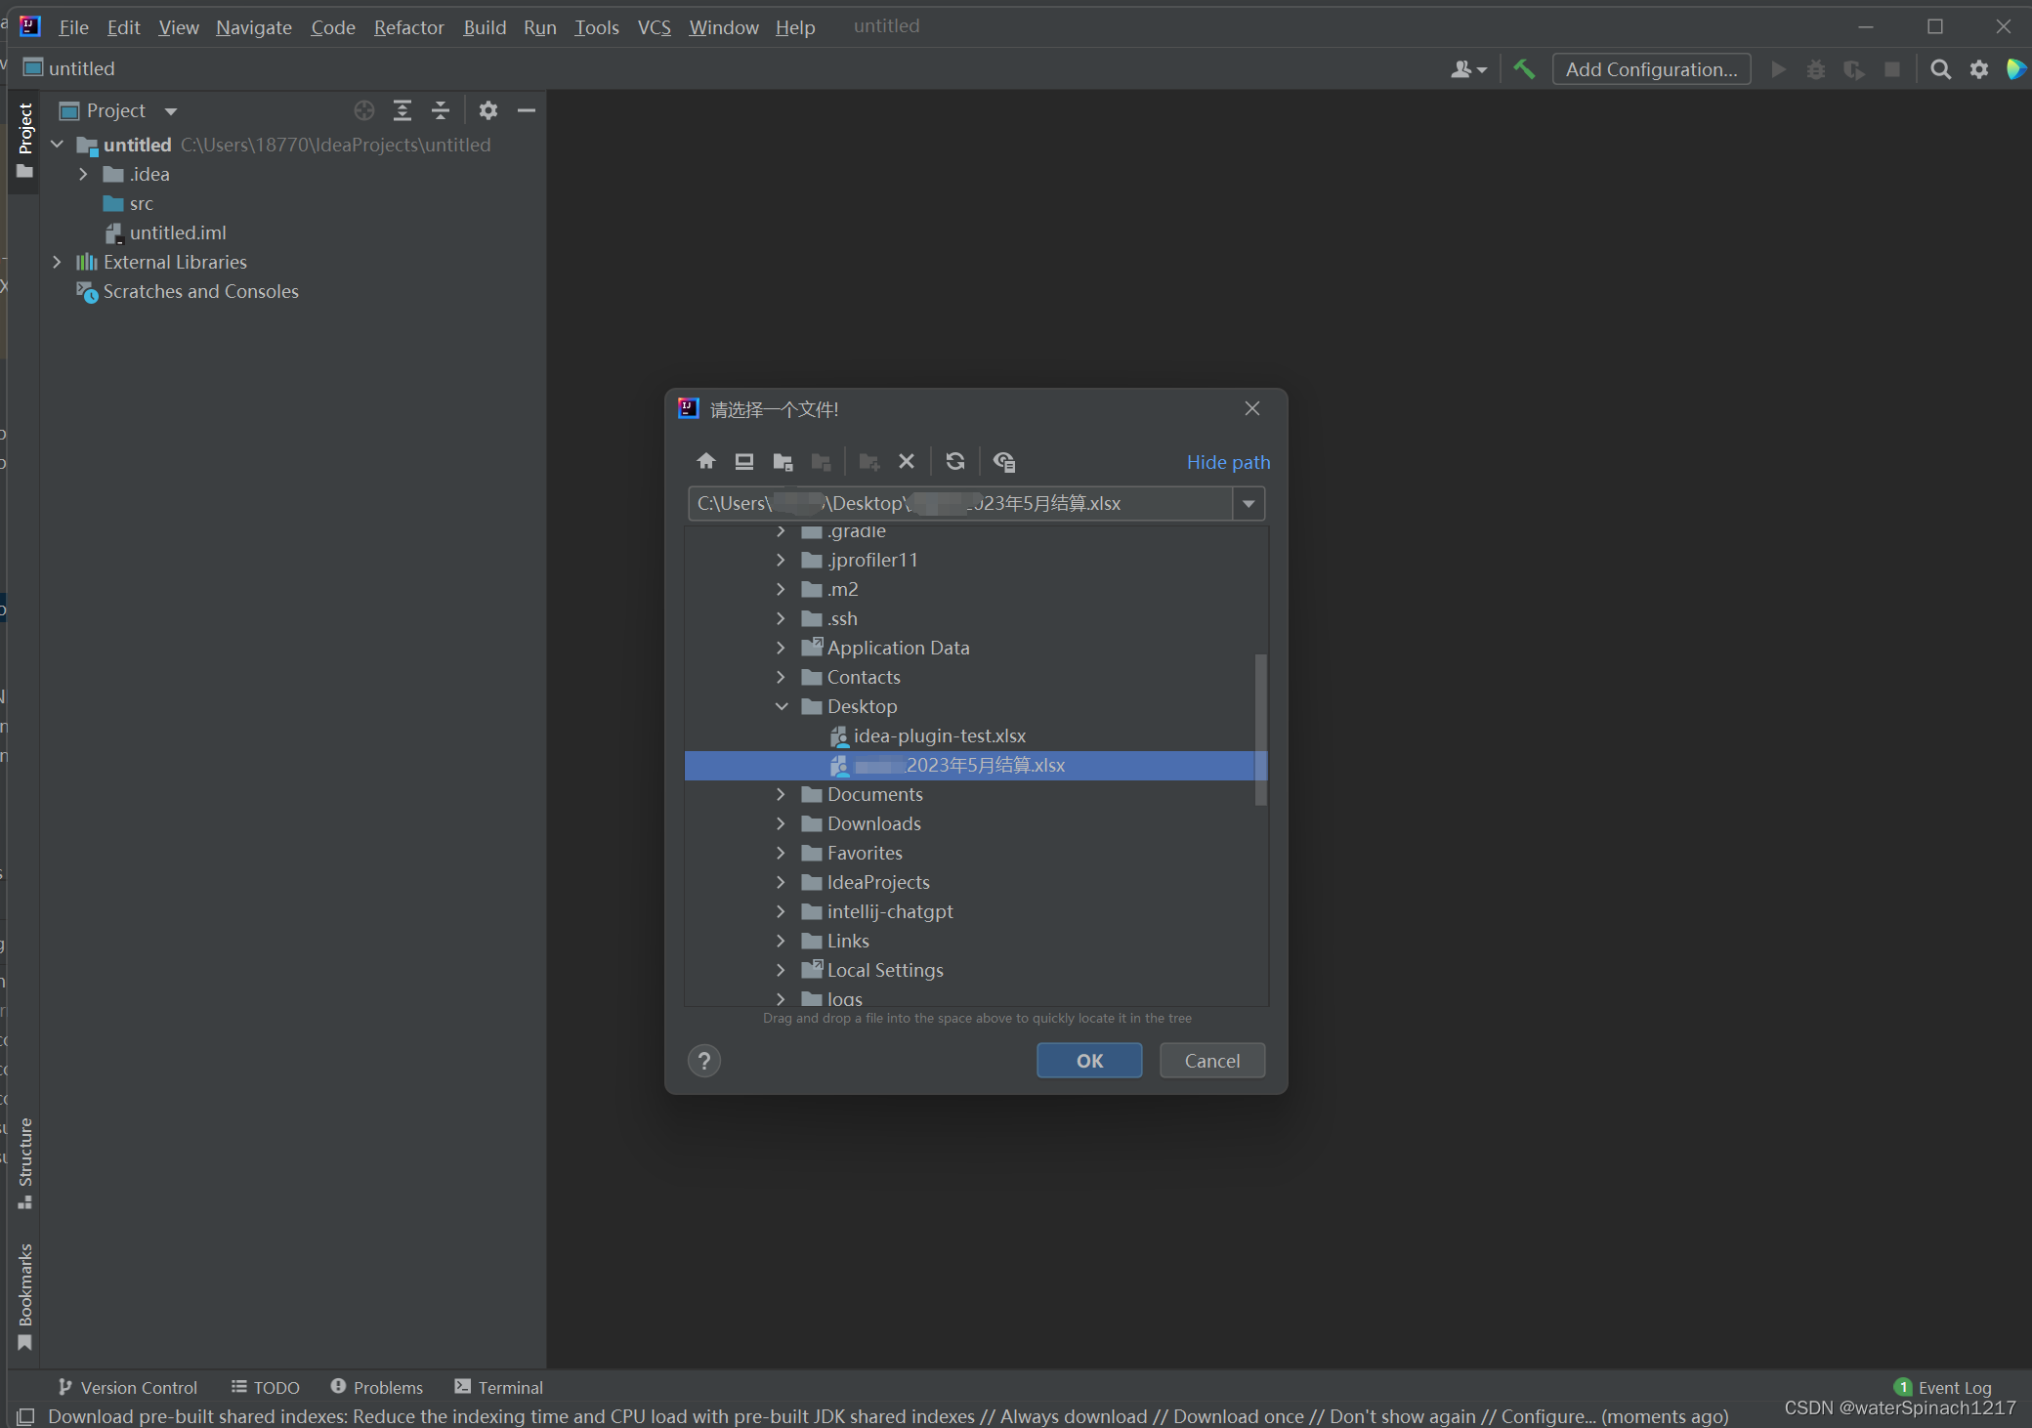Click Select Opened File crosshair icon
Viewport: 2032px width, 1428px height.
(364, 110)
